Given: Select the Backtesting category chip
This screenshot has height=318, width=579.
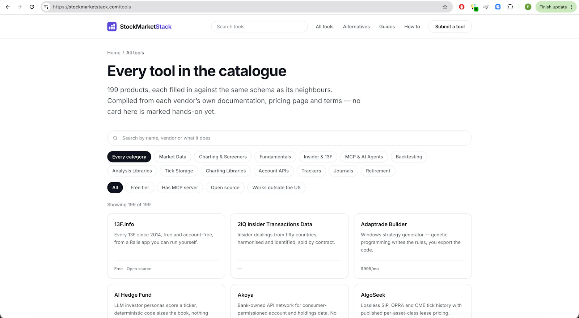Looking at the screenshot, I should point(409,157).
